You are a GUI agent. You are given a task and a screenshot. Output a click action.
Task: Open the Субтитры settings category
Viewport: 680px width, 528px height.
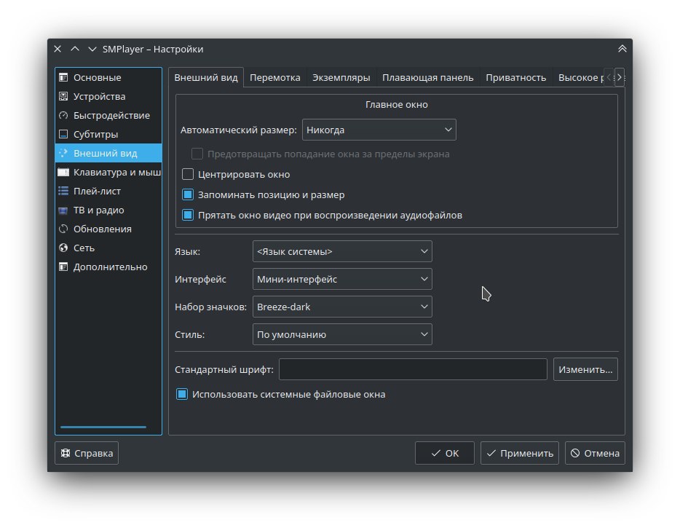[108, 134]
